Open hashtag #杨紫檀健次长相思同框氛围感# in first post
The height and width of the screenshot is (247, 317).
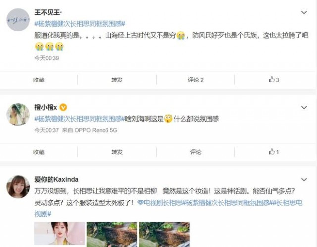click(x=80, y=24)
